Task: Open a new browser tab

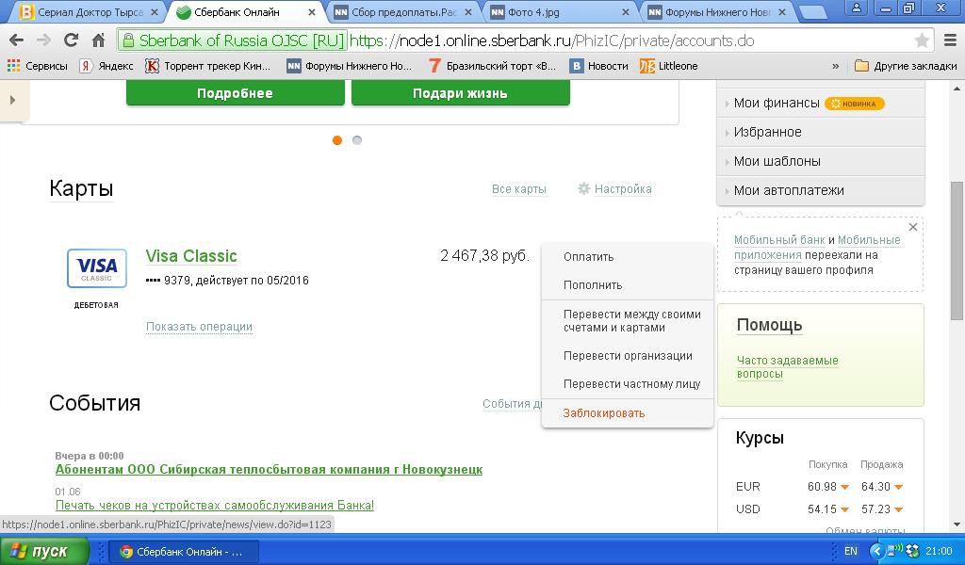Action: click(811, 12)
